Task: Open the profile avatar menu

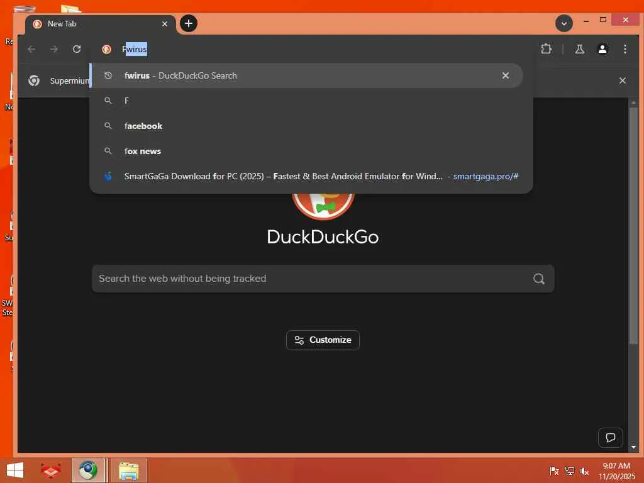Action: coord(602,49)
